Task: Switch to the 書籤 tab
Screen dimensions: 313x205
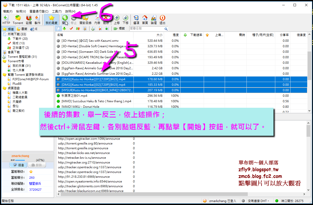Action: 22,29
